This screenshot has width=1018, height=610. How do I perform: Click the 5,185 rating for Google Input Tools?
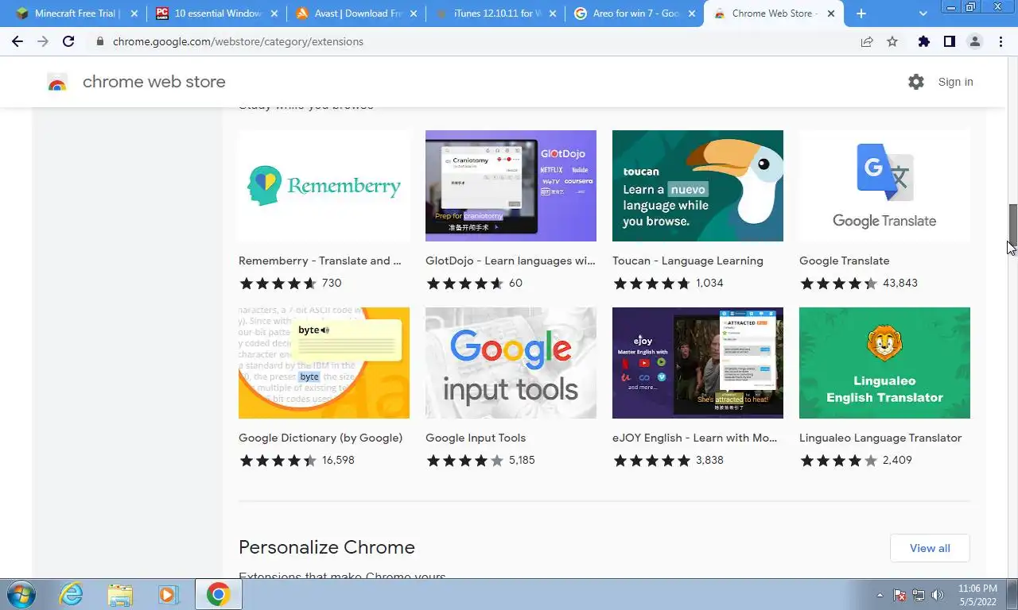(522, 460)
